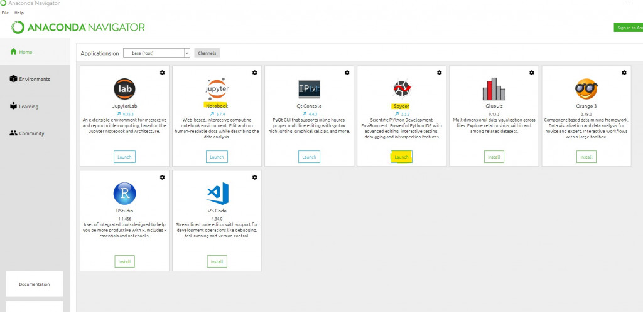This screenshot has height=312, width=643.
Task: Click the RStudio version 1.1.456 text
Action: [x=125, y=219]
